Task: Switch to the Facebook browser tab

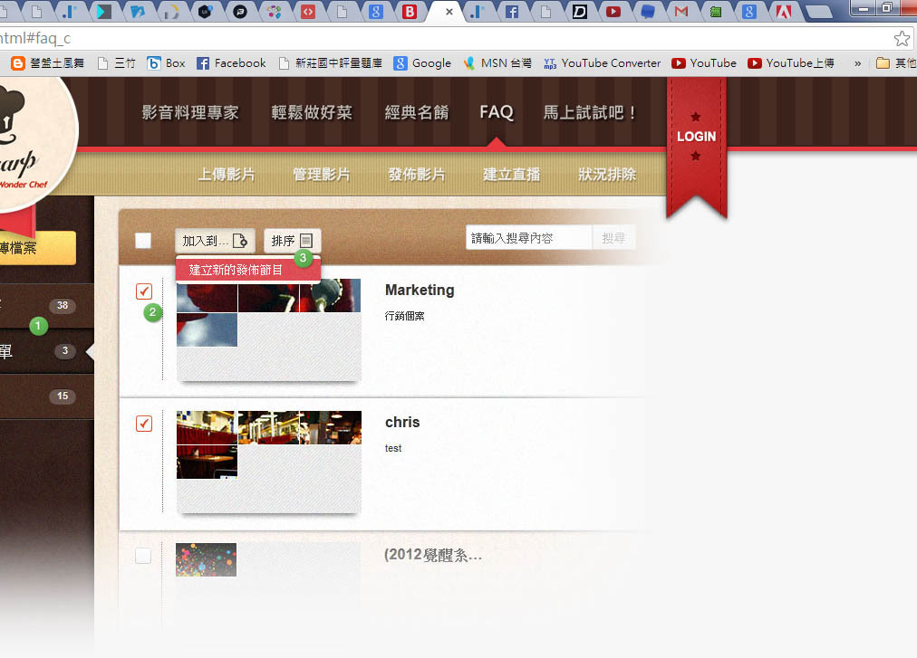Action: pos(512,12)
